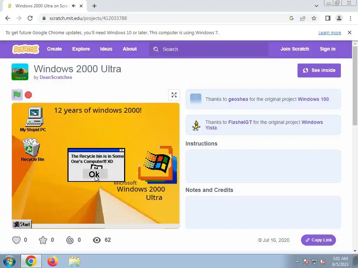Open Windows Explorer from taskbar
This screenshot has width=358, height=268.
tap(74, 261)
